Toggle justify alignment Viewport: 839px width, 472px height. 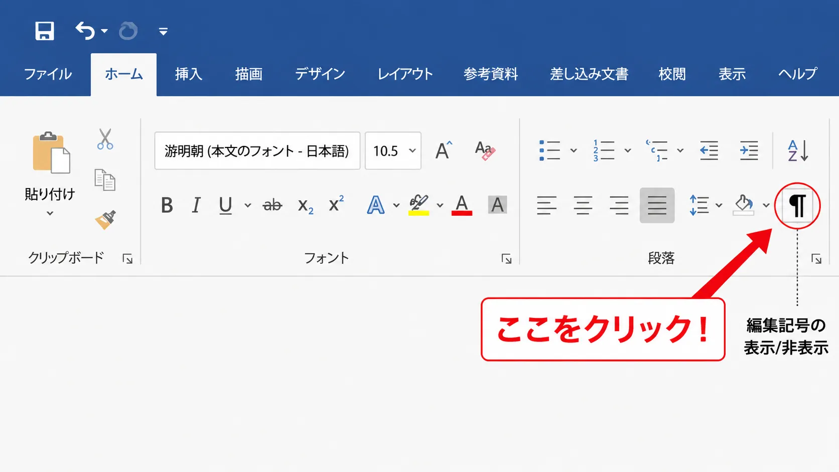click(657, 205)
